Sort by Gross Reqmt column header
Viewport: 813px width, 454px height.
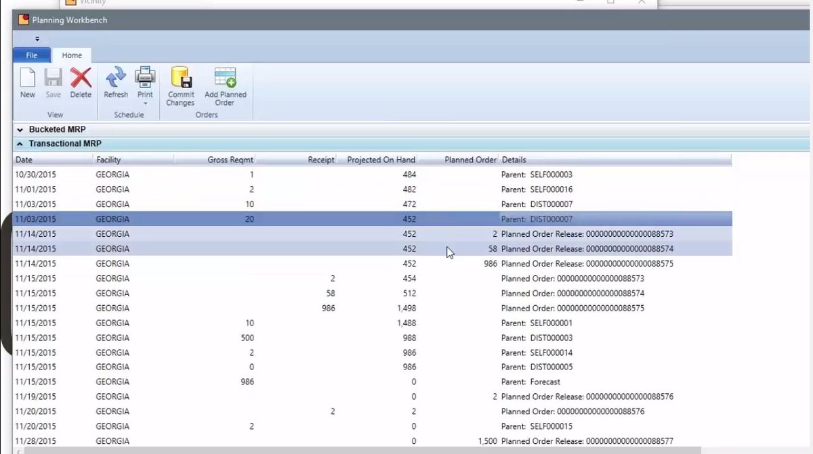click(215, 160)
